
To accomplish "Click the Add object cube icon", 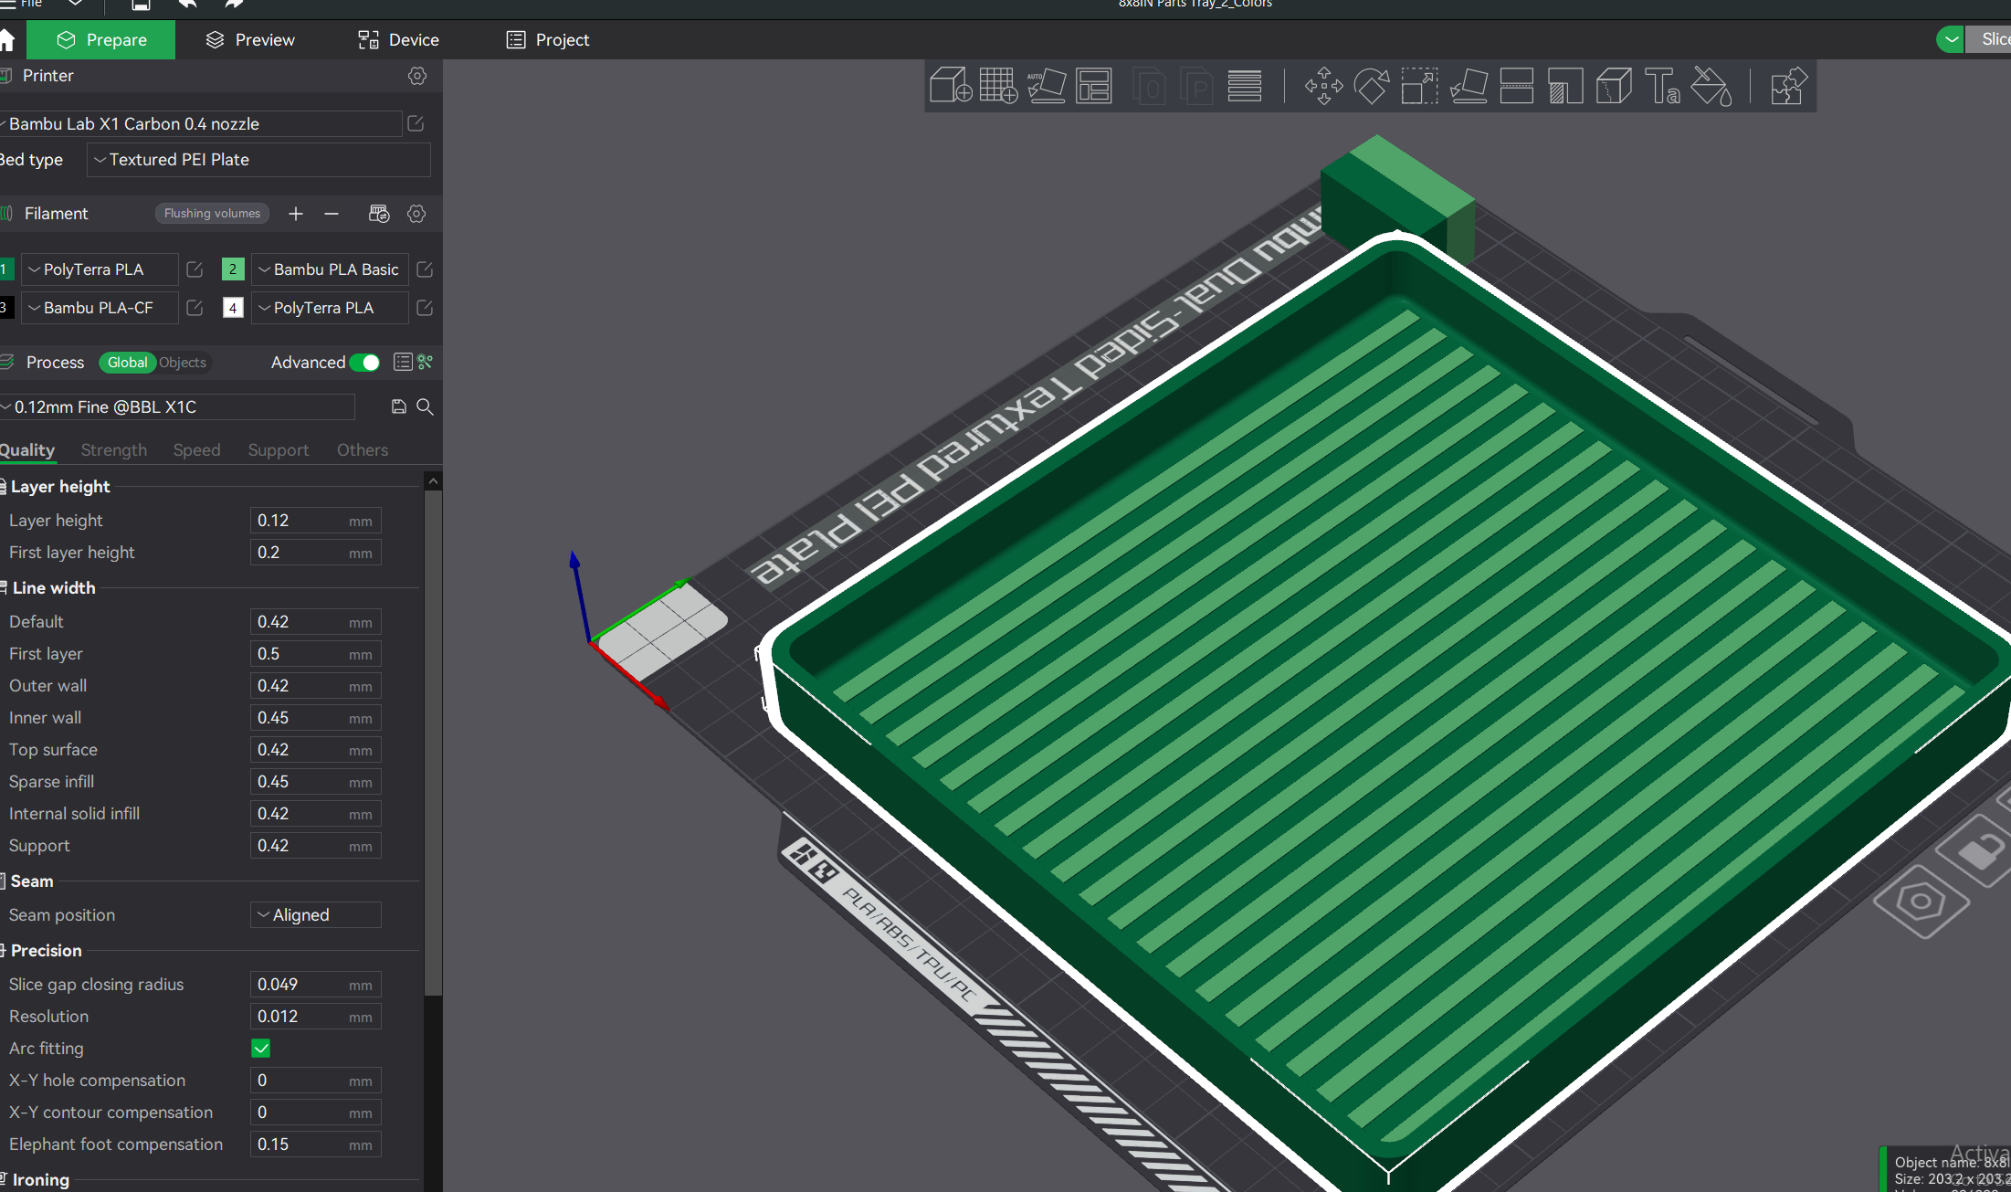I will 950,86.
